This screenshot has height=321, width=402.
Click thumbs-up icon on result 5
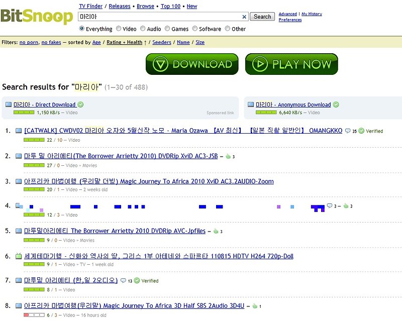click(216, 231)
